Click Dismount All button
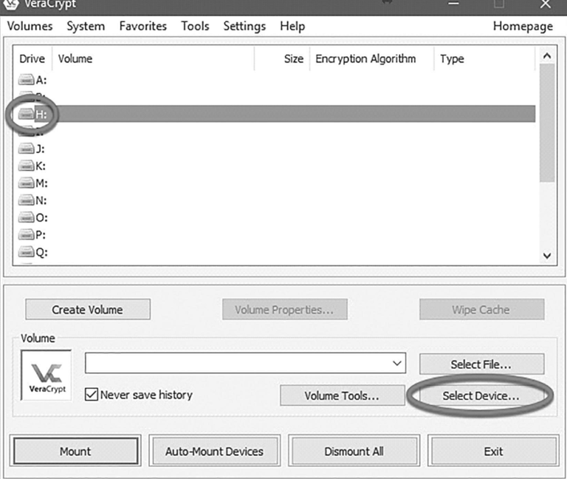567x479 pixels. pyautogui.click(x=354, y=451)
